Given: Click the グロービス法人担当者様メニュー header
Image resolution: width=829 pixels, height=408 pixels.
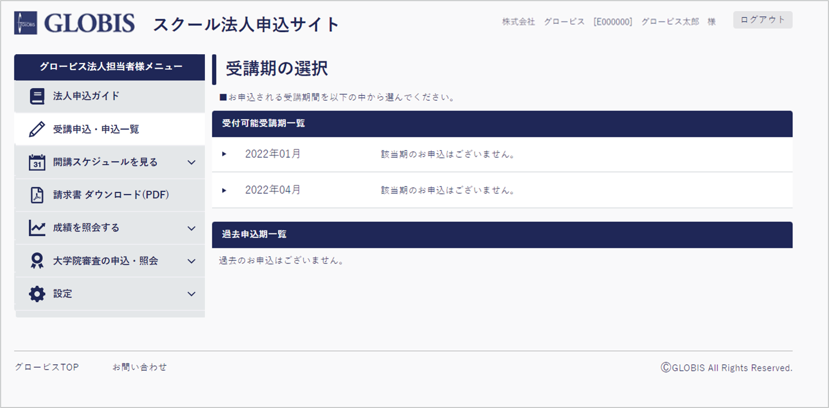Looking at the screenshot, I should 110,67.
